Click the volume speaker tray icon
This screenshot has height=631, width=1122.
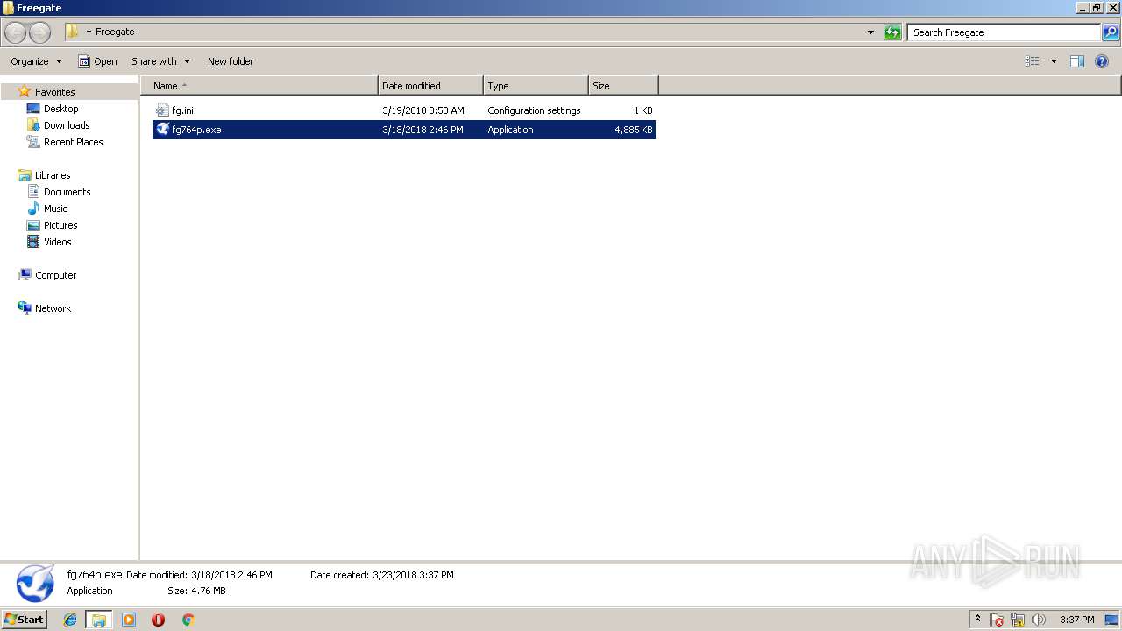(1039, 620)
